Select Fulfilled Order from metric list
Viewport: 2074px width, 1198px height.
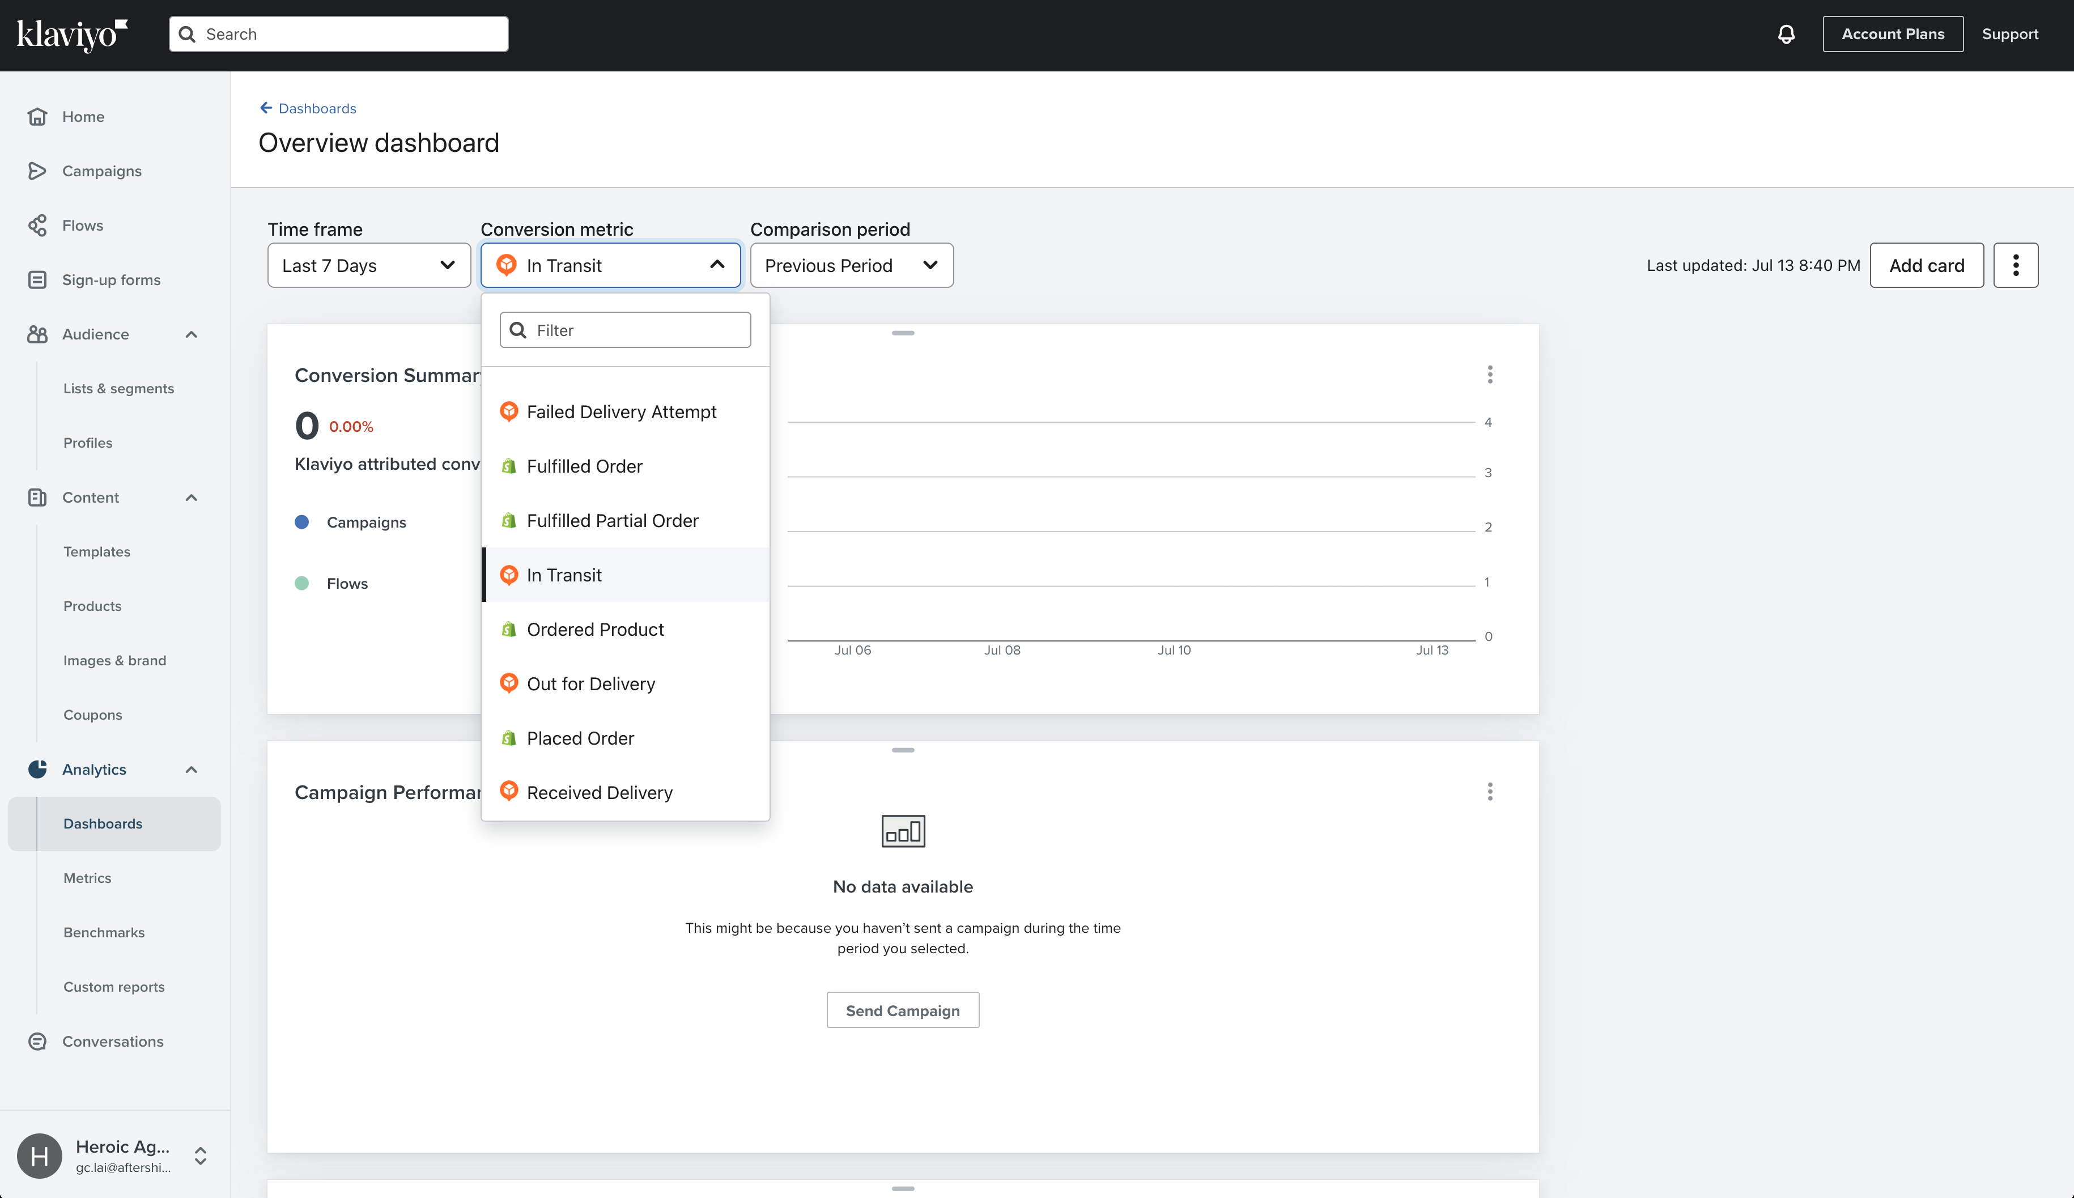pyautogui.click(x=584, y=466)
